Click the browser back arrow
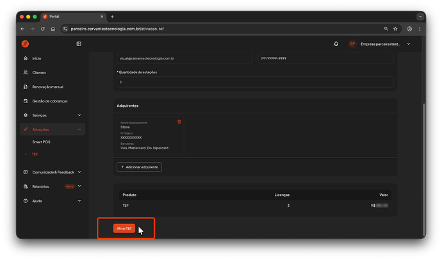 [x=23, y=29]
